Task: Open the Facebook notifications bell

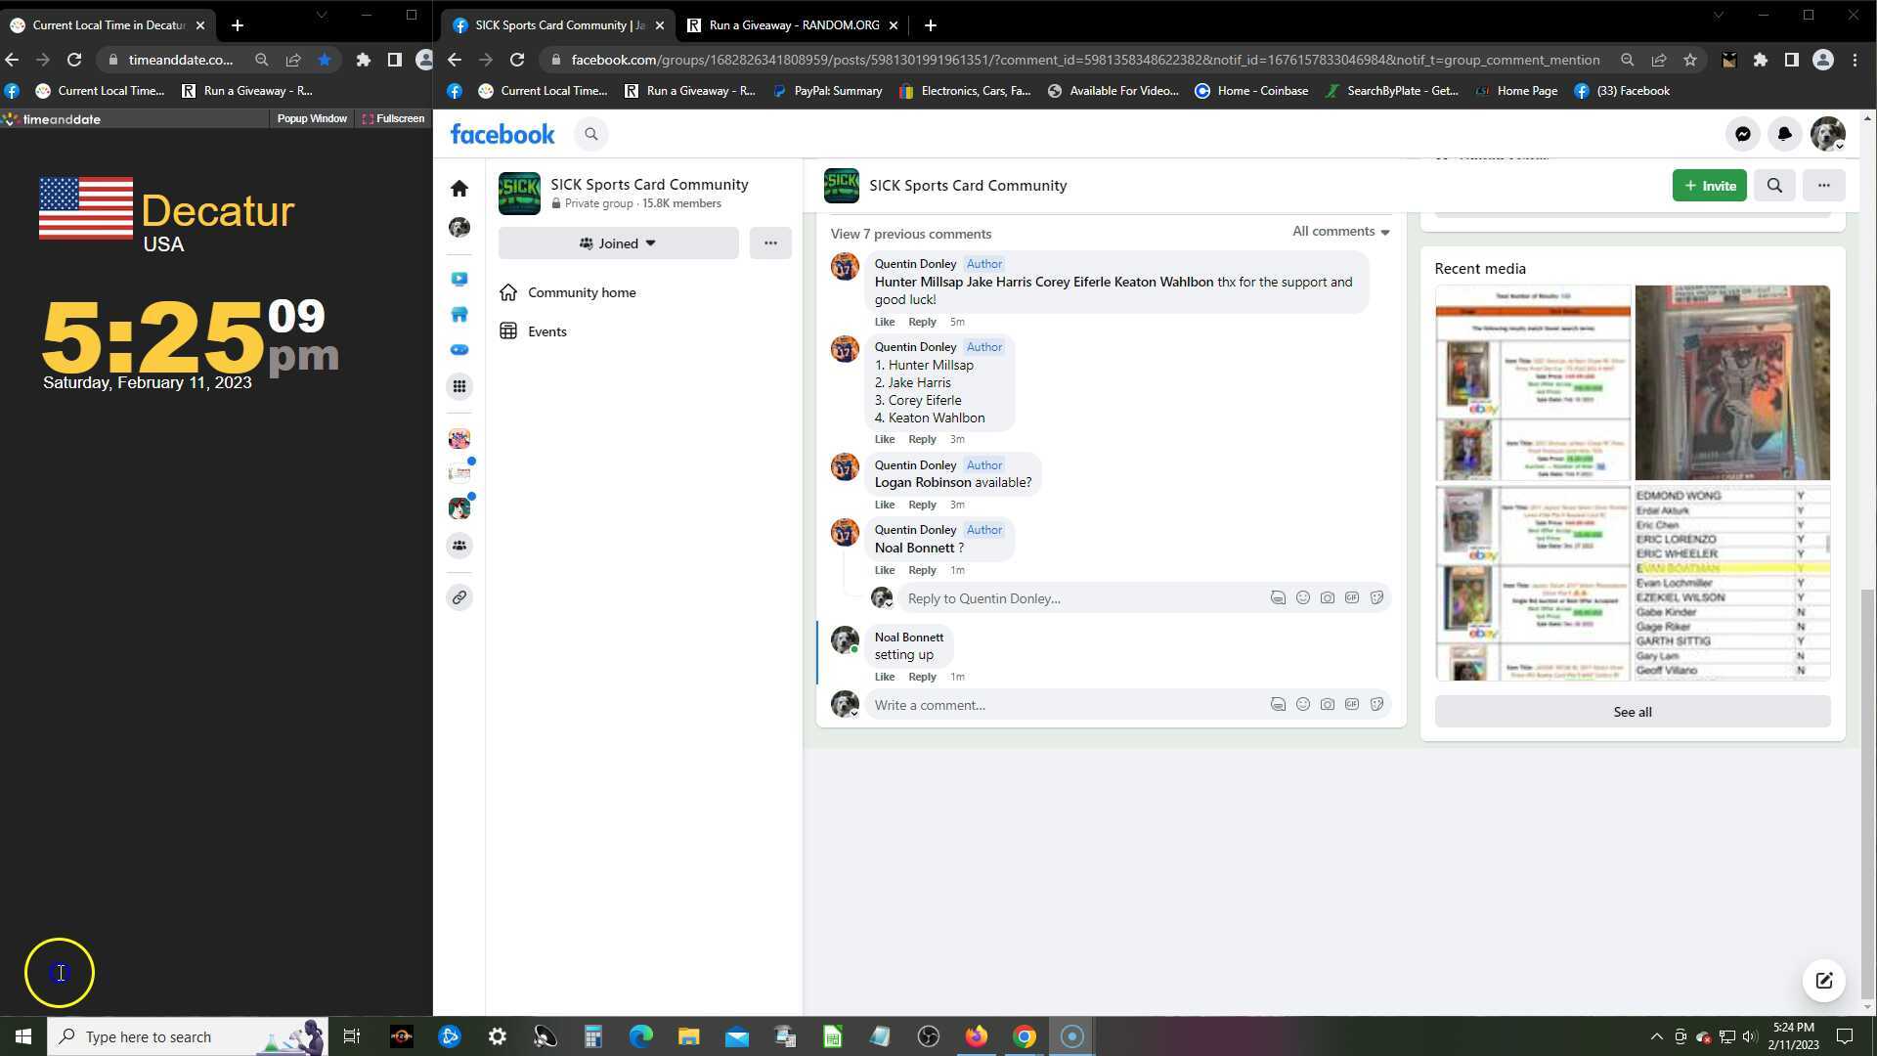Action: pyautogui.click(x=1784, y=134)
